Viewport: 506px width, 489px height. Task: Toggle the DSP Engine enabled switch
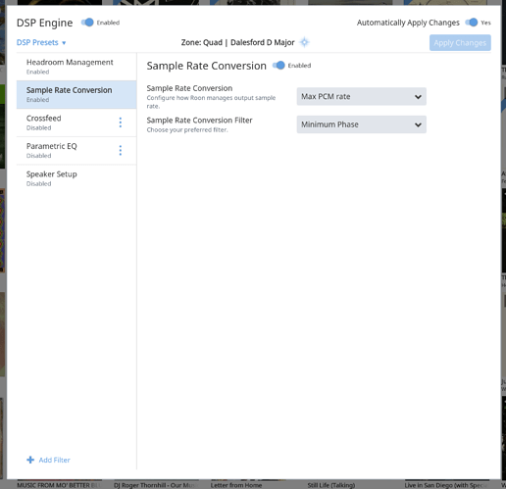pos(87,23)
